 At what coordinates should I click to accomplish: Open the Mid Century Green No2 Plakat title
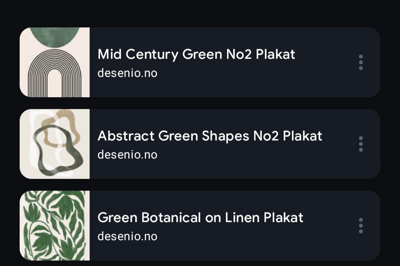pyautogui.click(x=196, y=54)
